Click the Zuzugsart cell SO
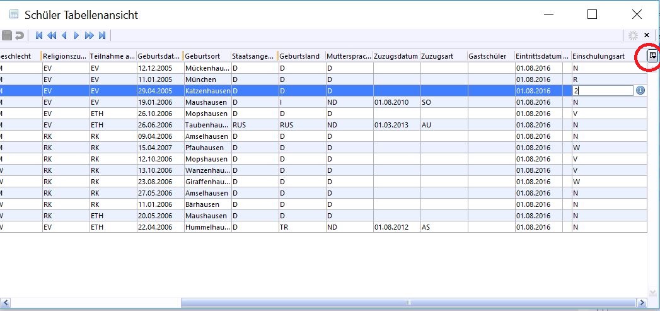 point(444,102)
